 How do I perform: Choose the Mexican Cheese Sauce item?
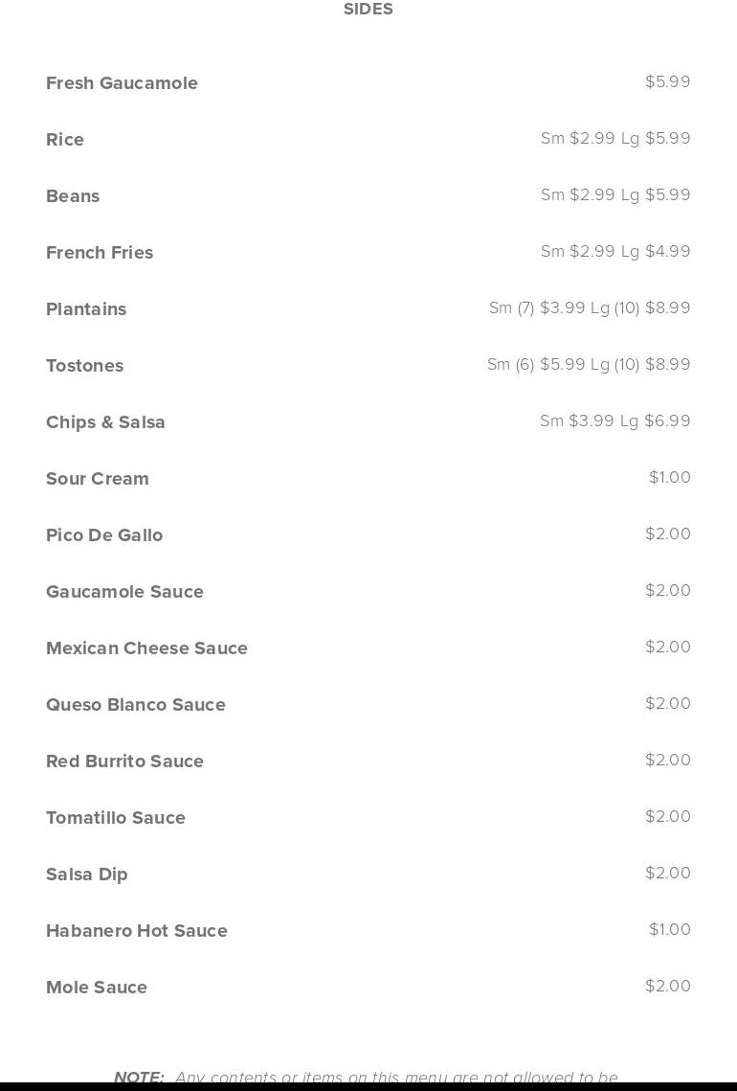click(x=146, y=648)
